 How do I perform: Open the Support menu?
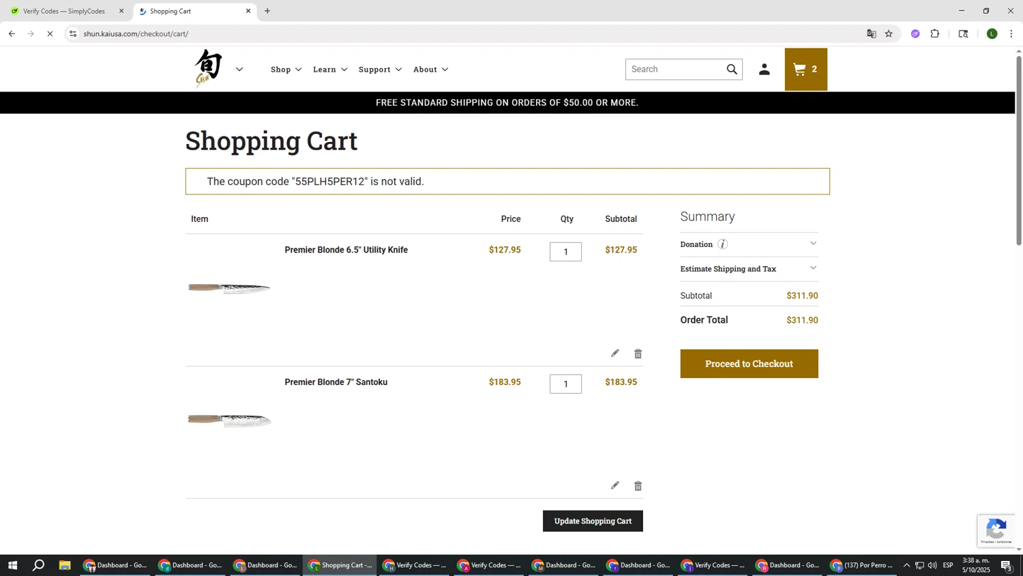(x=380, y=70)
